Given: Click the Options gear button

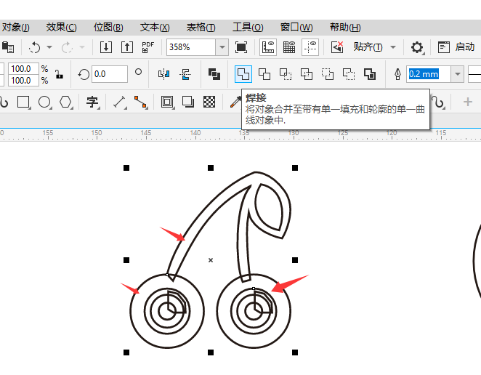Looking at the screenshot, I should click(417, 47).
